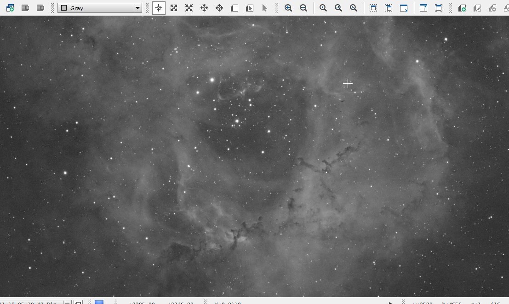Click the new preview icon with green plus
509x304 pixels.
(x=462, y=8)
